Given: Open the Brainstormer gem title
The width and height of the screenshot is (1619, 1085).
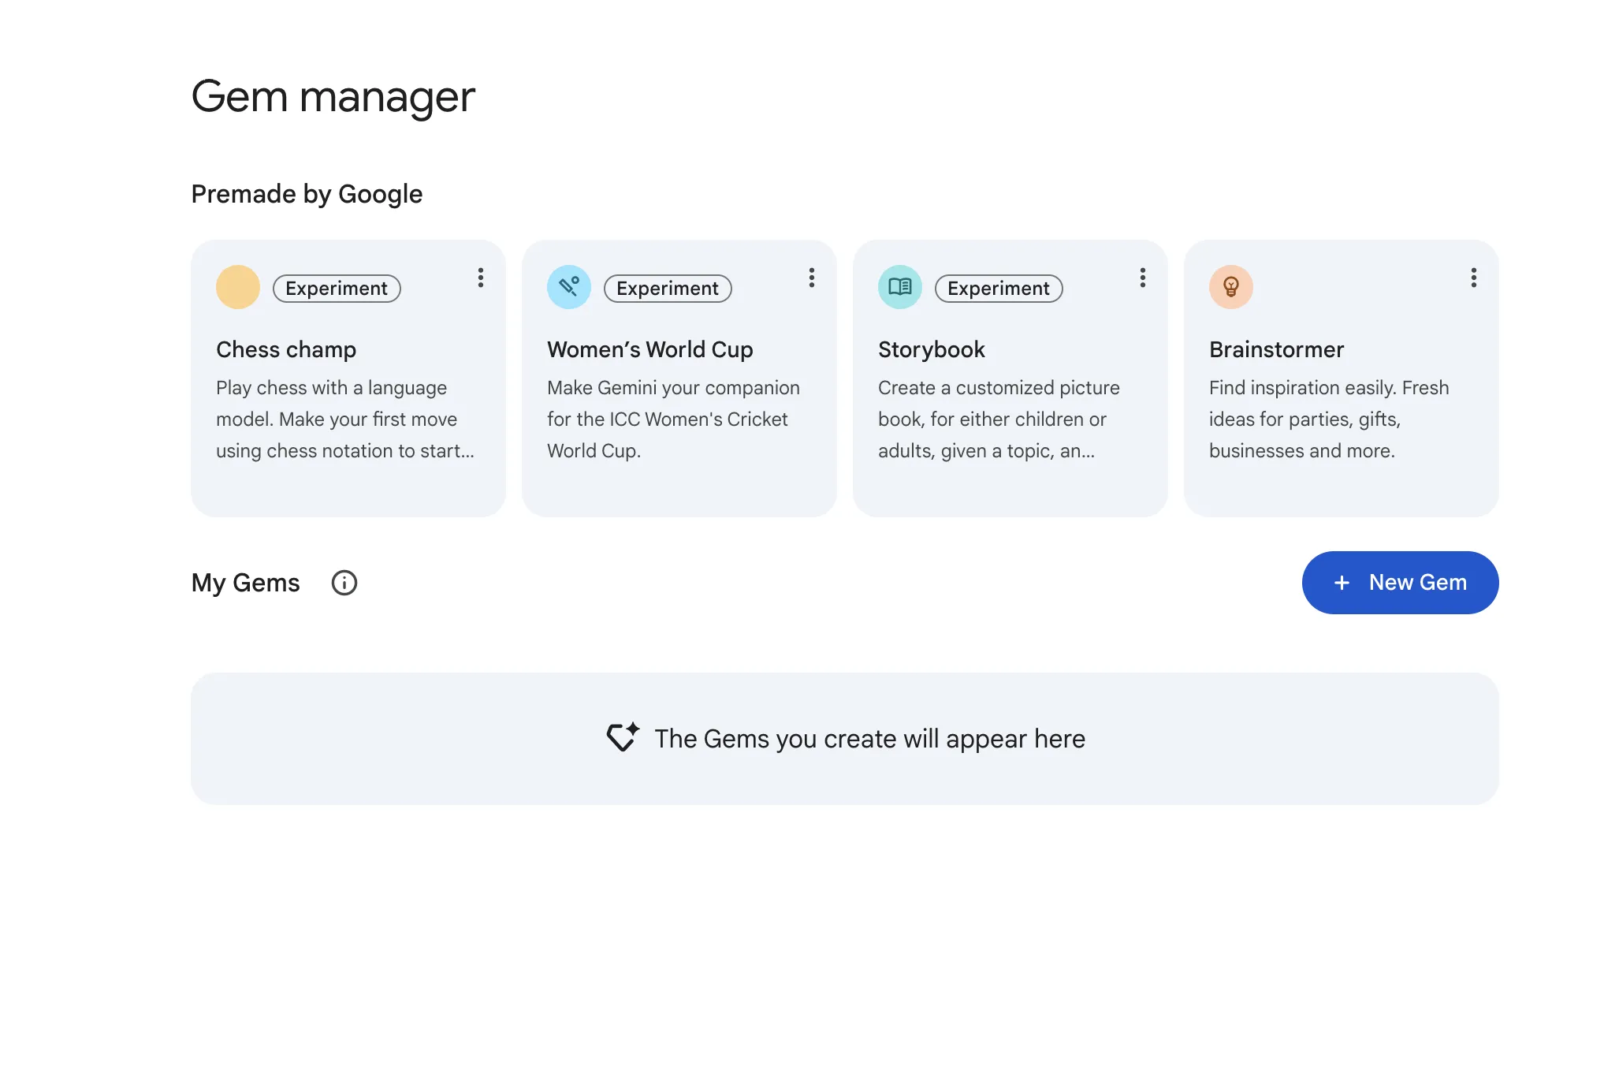Looking at the screenshot, I should point(1276,349).
